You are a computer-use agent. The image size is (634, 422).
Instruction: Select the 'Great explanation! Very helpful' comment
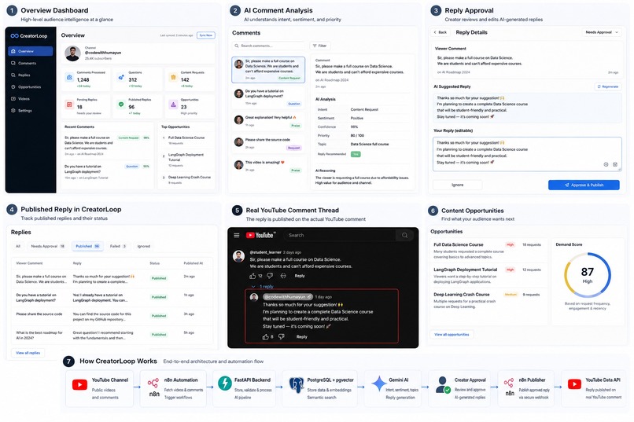tap(268, 121)
